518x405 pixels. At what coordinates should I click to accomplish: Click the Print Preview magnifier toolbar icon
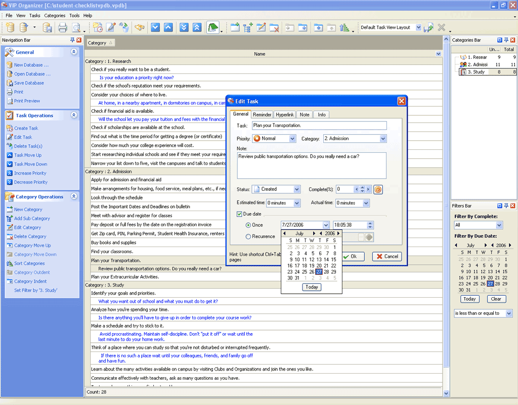tap(76, 27)
